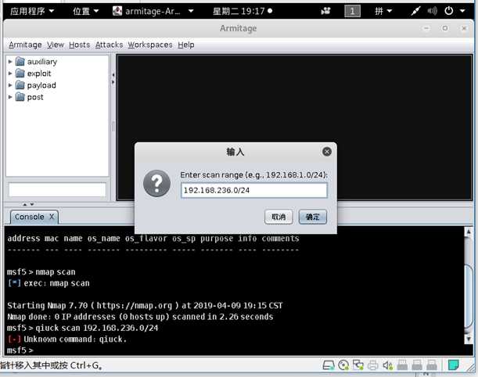The width and height of the screenshot is (478, 377).
Task: Click the network connection tray icon
Action: (x=415, y=11)
